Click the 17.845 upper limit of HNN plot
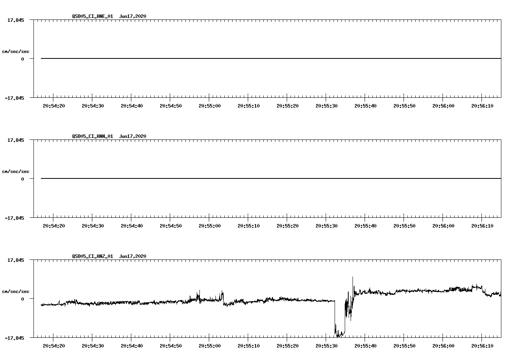The width and height of the screenshot is (529, 360). pos(16,140)
